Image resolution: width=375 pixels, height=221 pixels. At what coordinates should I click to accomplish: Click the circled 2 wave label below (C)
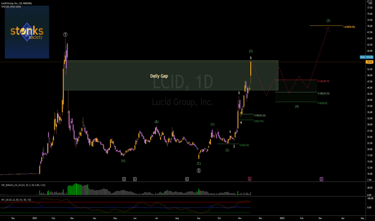tap(199, 171)
